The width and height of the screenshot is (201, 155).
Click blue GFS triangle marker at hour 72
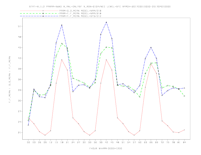tap(162, 95)
